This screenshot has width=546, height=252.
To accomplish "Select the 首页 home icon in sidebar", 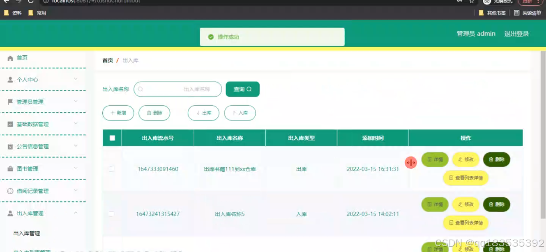I will [10, 57].
